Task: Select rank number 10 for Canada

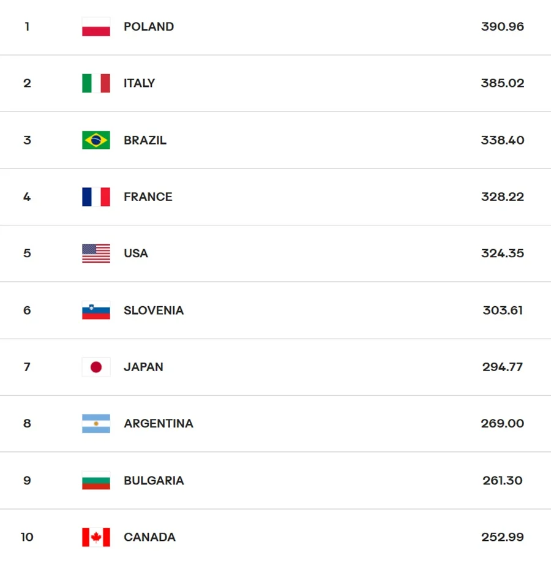Action: [x=27, y=537]
